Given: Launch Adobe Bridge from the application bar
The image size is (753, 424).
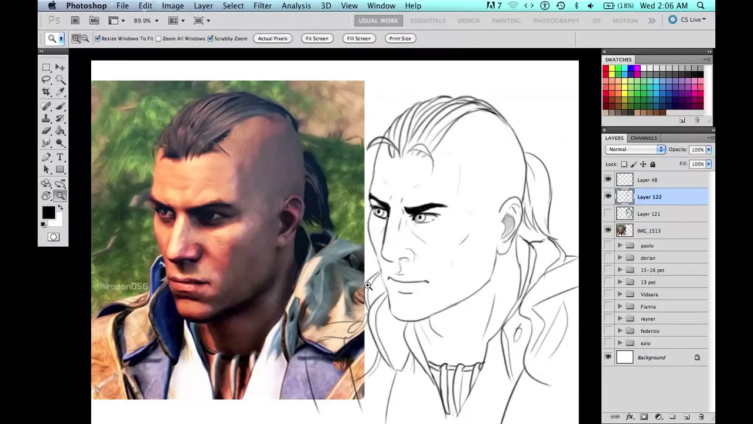Looking at the screenshot, I should 75,21.
